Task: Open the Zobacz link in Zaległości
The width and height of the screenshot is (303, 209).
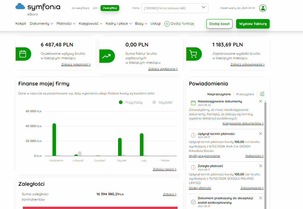Action: point(170,194)
